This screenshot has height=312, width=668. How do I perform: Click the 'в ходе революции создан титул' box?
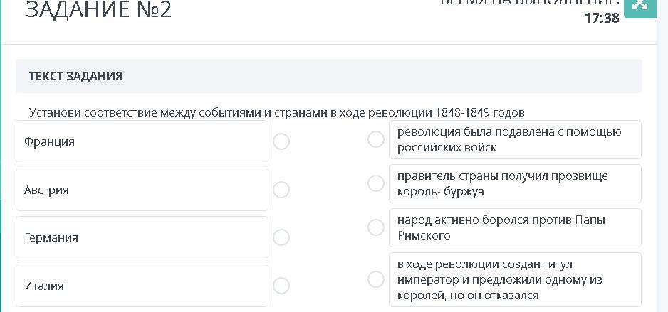(515, 279)
